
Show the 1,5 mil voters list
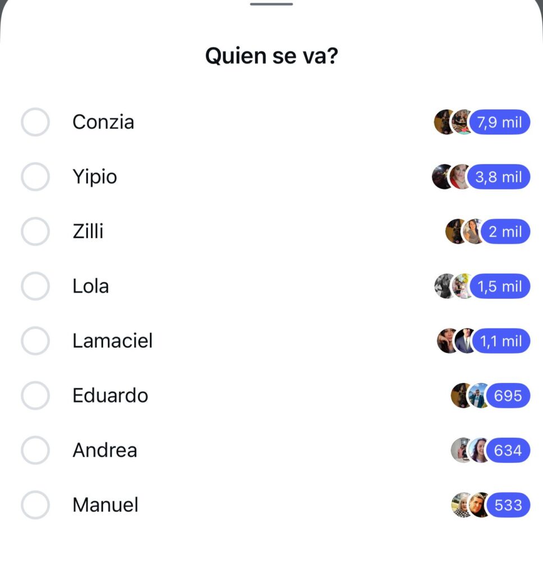[x=499, y=286]
